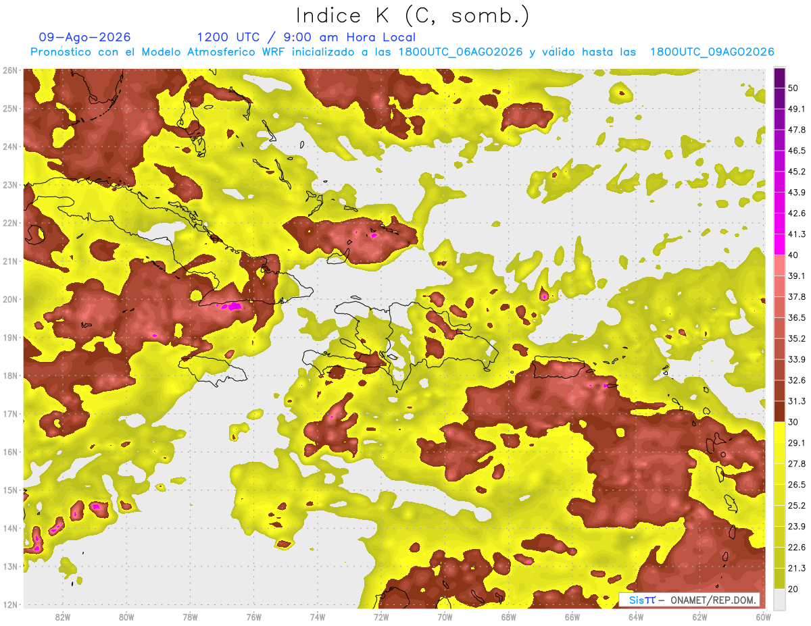The image size is (811, 626).
Task: Click the '36.5' color scale value
Action: coord(796,317)
